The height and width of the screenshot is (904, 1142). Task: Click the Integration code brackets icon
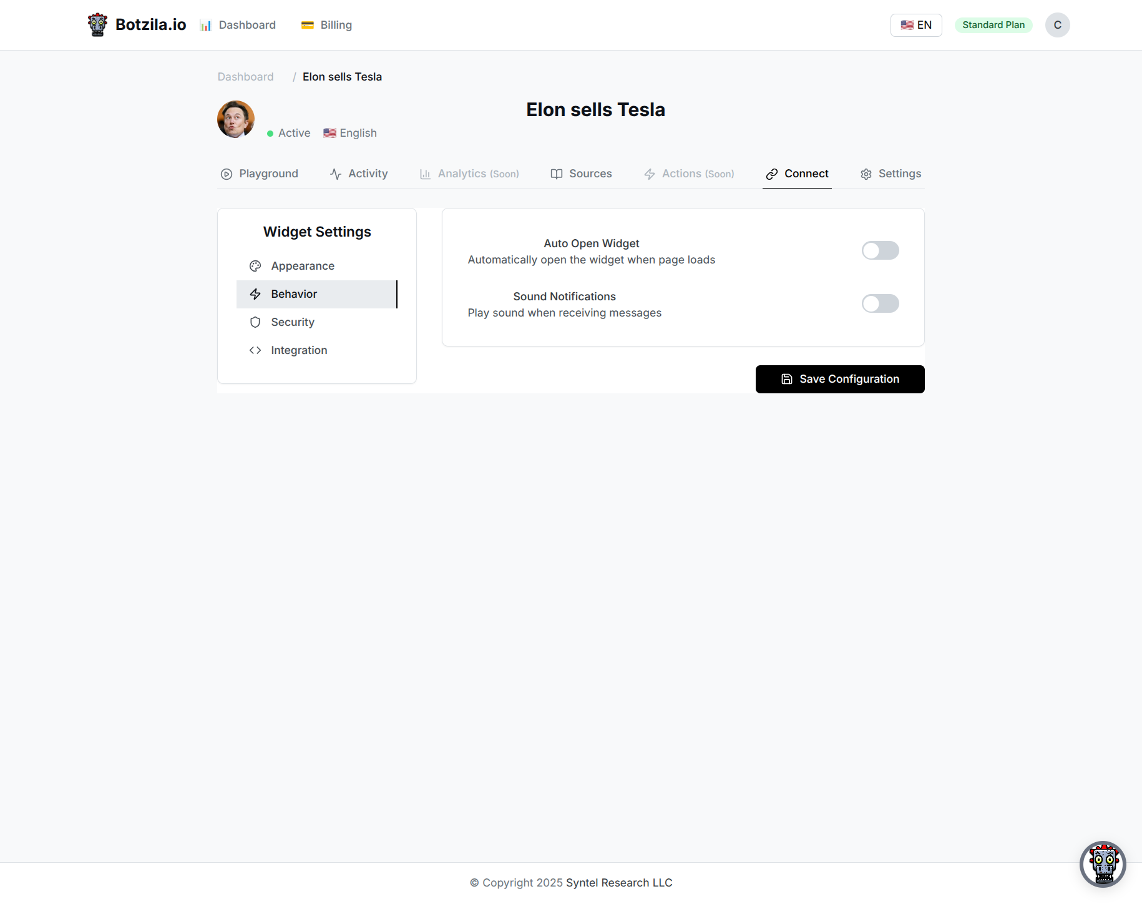[255, 350]
